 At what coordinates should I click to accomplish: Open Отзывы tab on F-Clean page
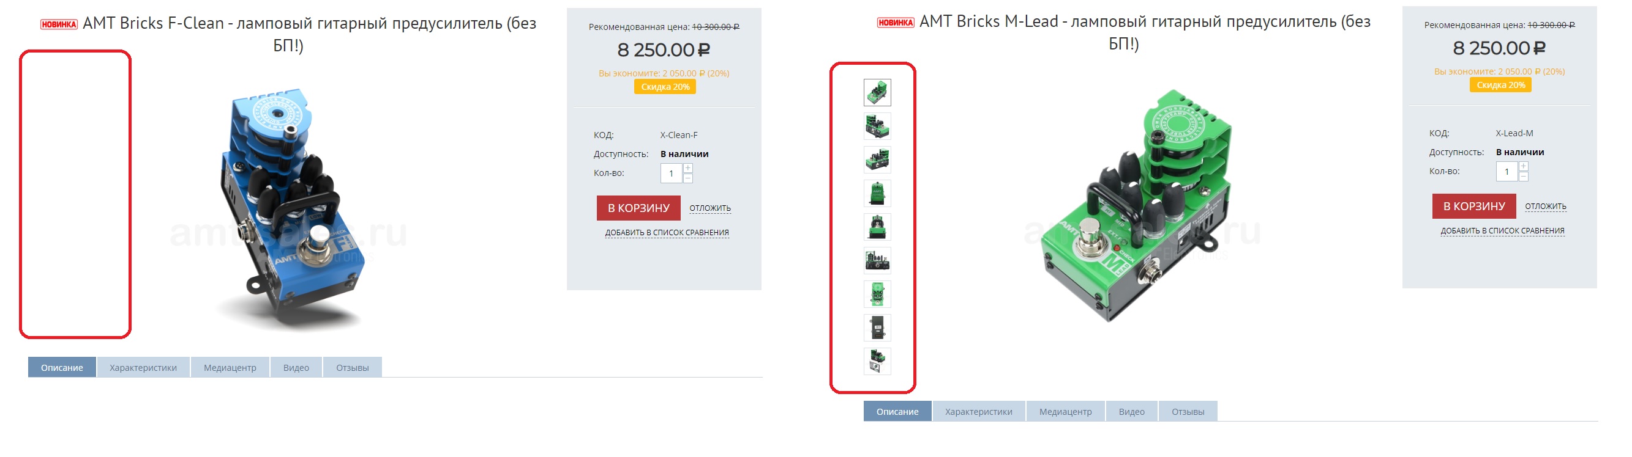[x=352, y=367]
